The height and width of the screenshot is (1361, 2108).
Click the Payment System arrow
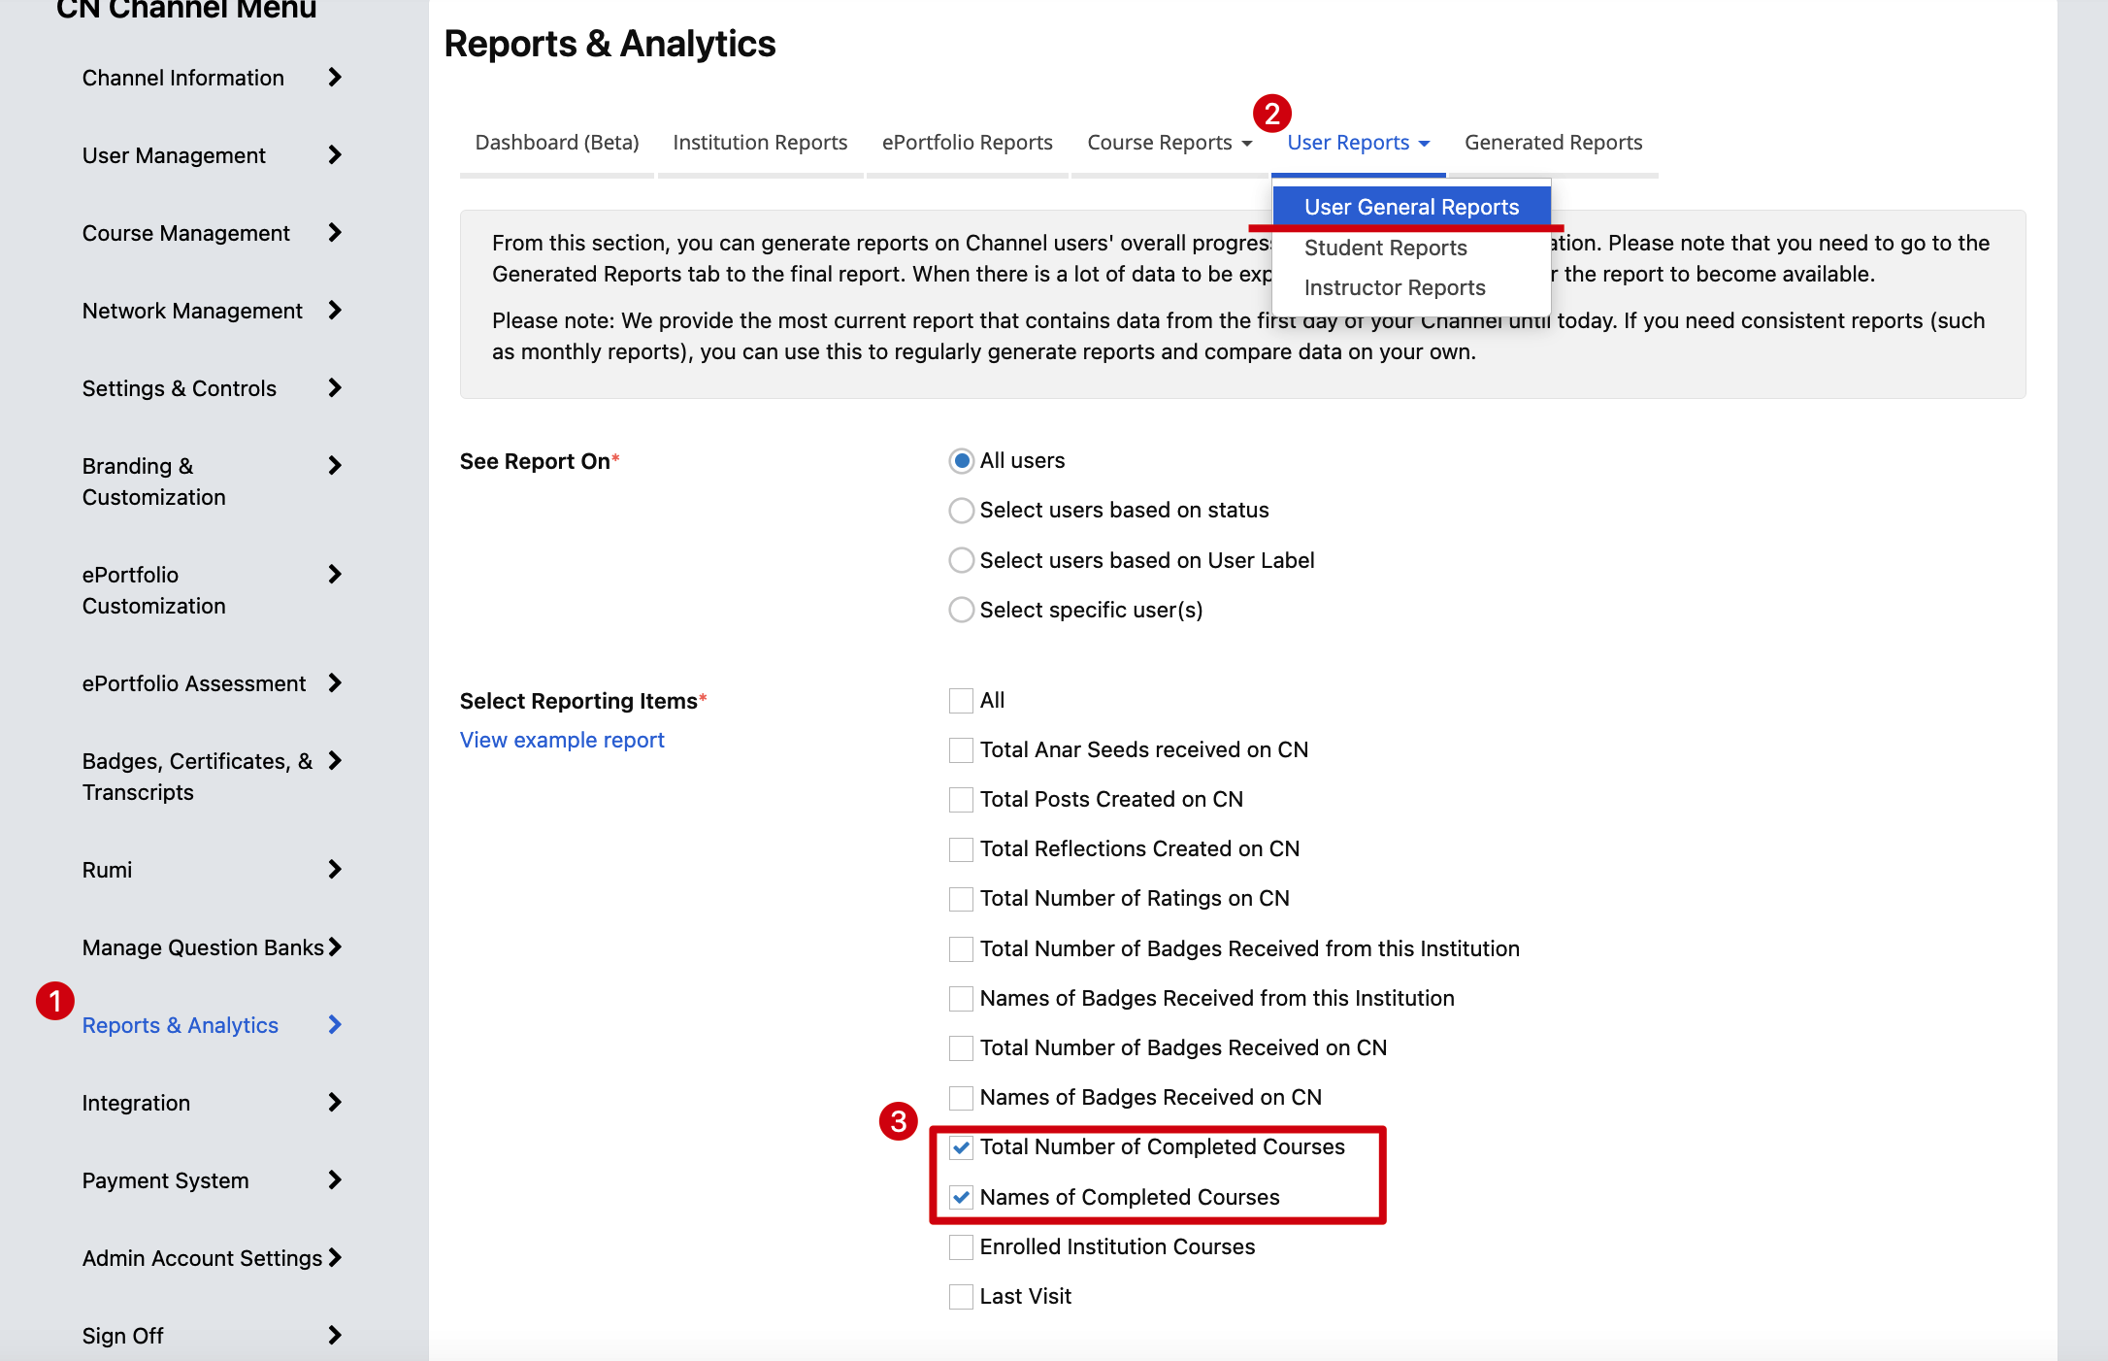tap(335, 1180)
